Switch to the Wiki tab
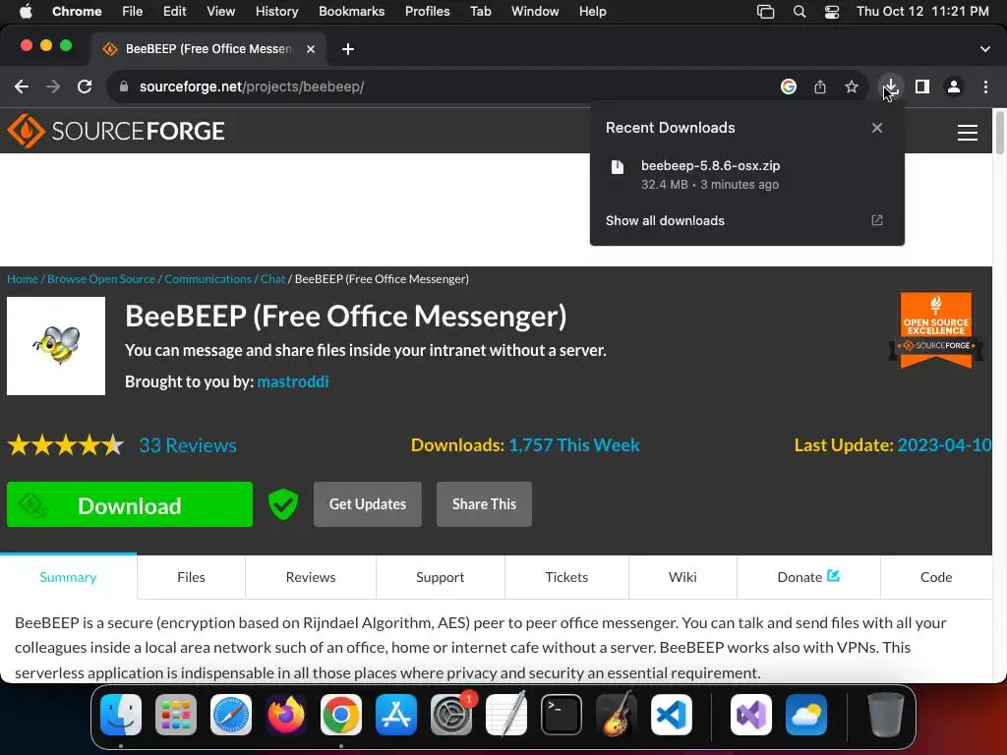The width and height of the screenshot is (1007, 755). coord(682,577)
